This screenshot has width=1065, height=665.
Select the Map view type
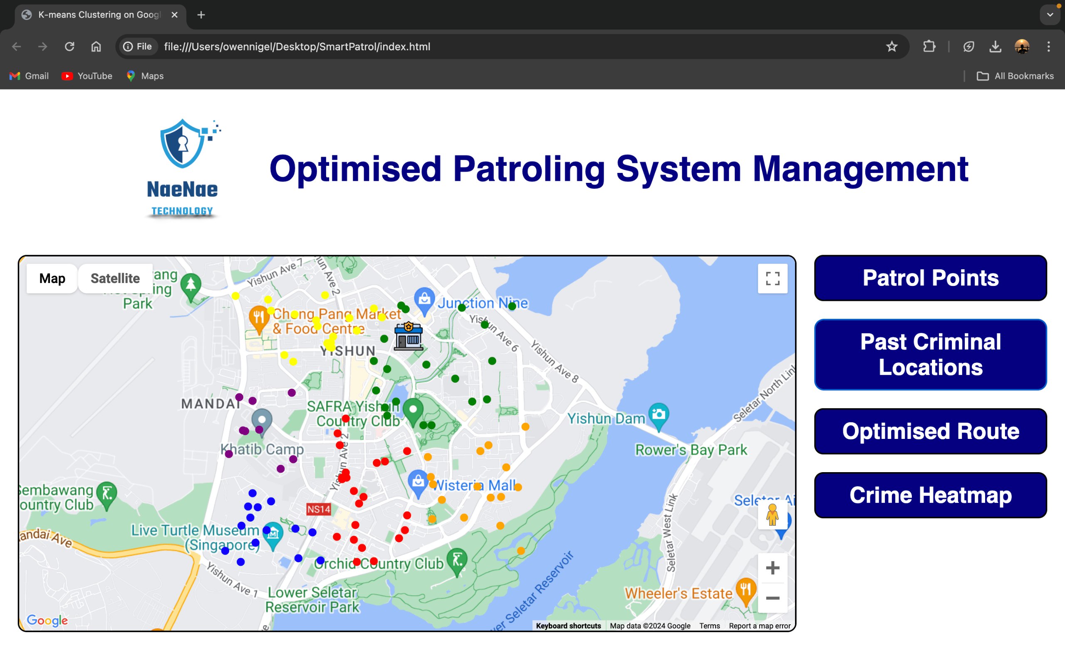(x=52, y=278)
